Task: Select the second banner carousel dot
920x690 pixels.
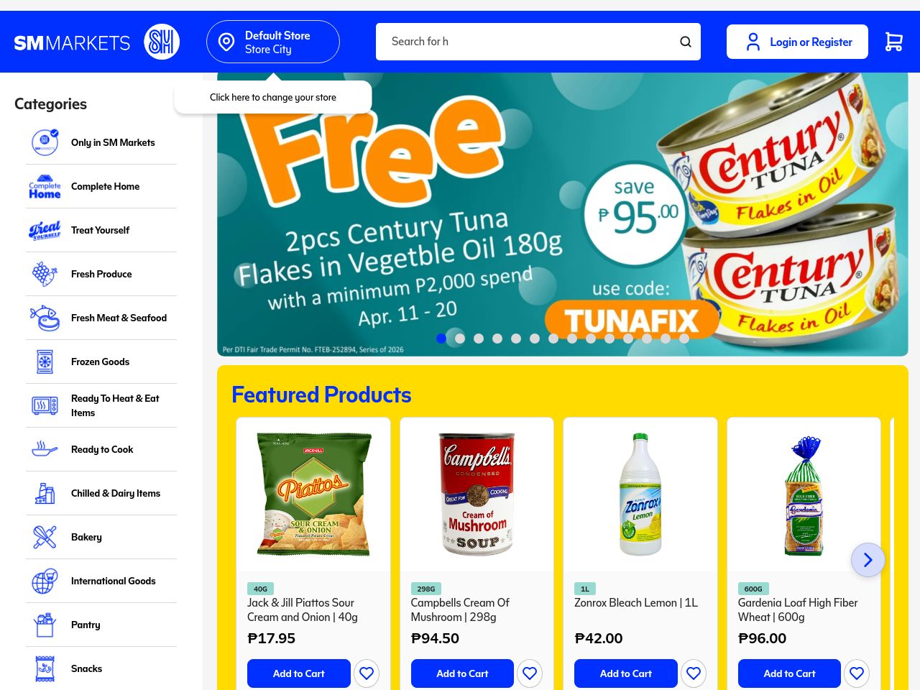Action: point(460,339)
